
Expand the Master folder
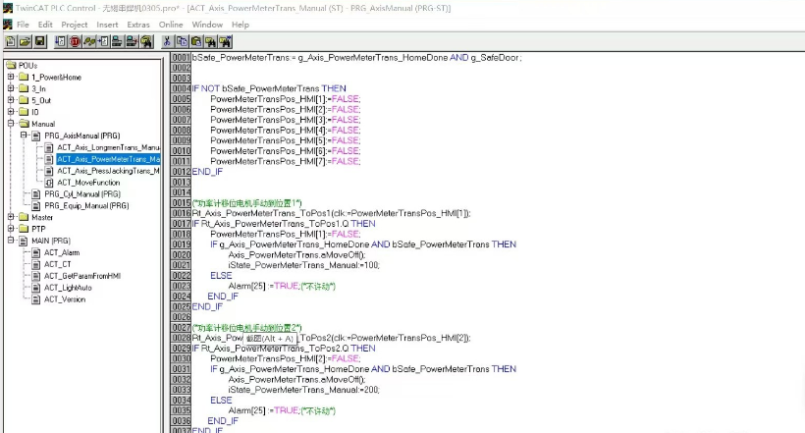(x=11, y=217)
